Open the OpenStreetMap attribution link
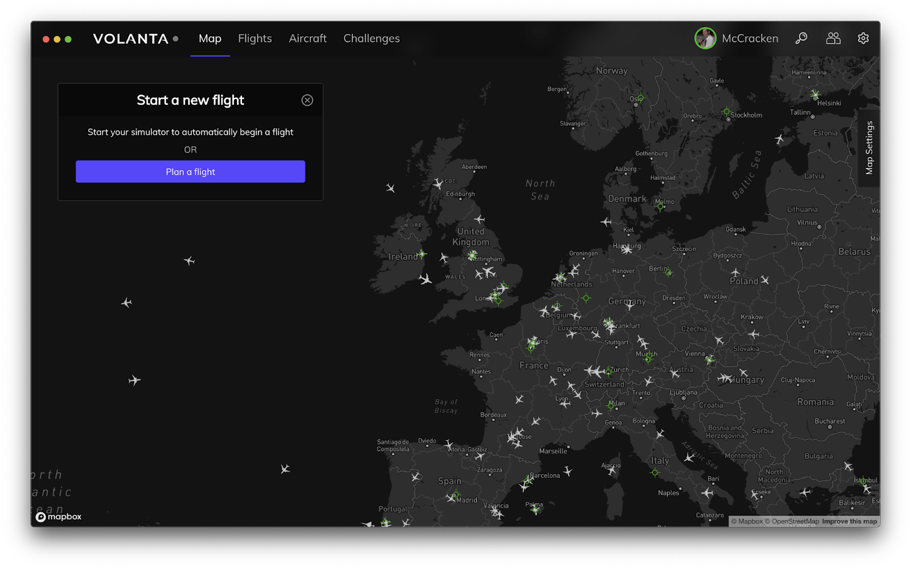911x568 pixels. click(795, 521)
